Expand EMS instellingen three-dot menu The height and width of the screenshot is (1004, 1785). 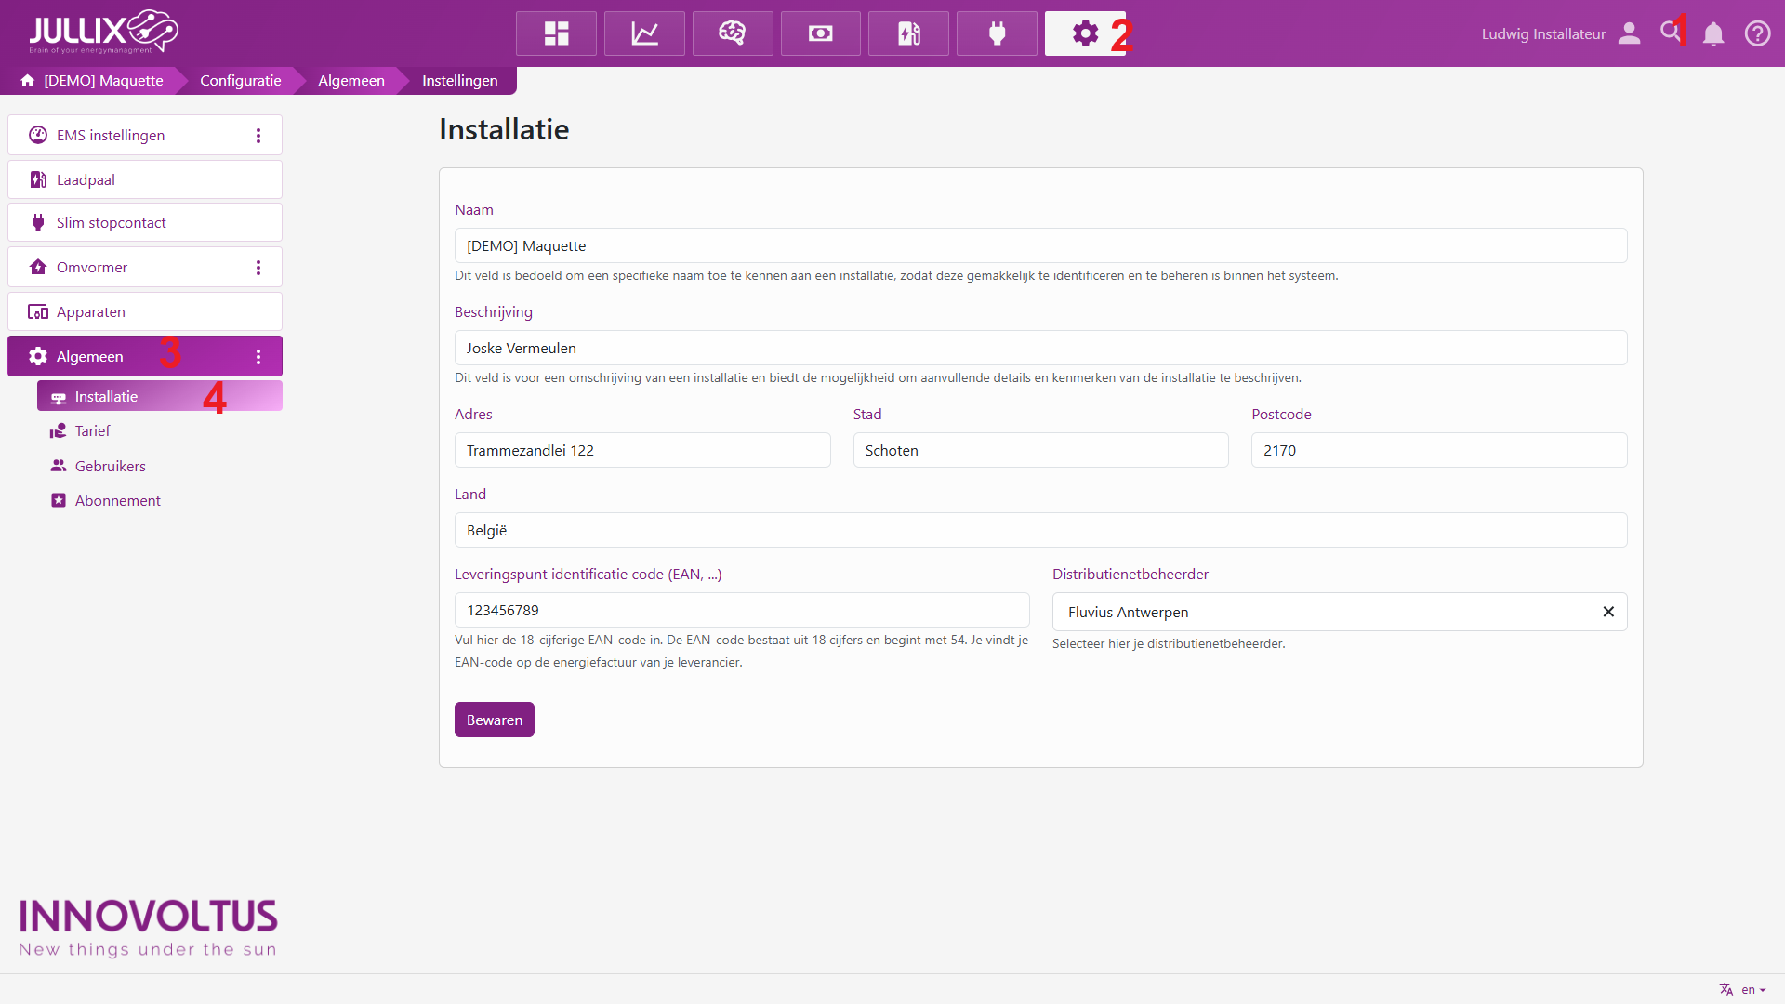[258, 136]
